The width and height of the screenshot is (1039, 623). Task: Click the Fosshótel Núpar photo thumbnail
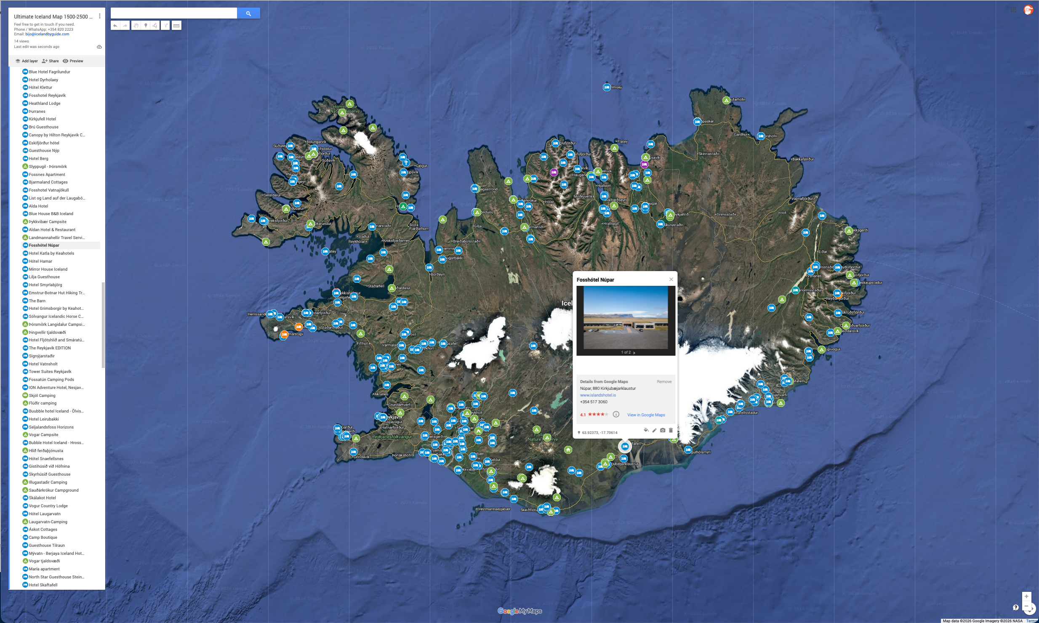pos(626,317)
